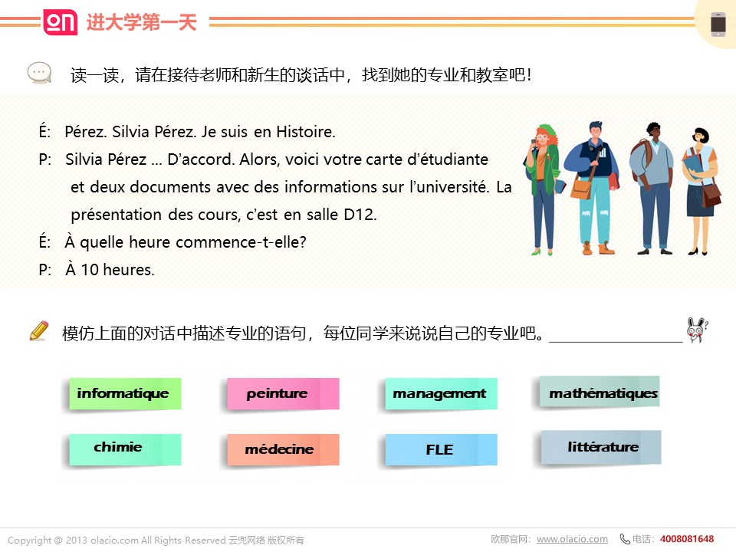Choose the management sticky note

click(440, 394)
